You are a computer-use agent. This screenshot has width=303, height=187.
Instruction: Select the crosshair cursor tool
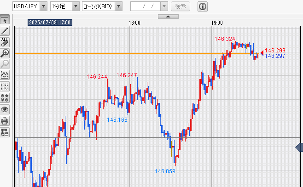[x=5, y=19]
